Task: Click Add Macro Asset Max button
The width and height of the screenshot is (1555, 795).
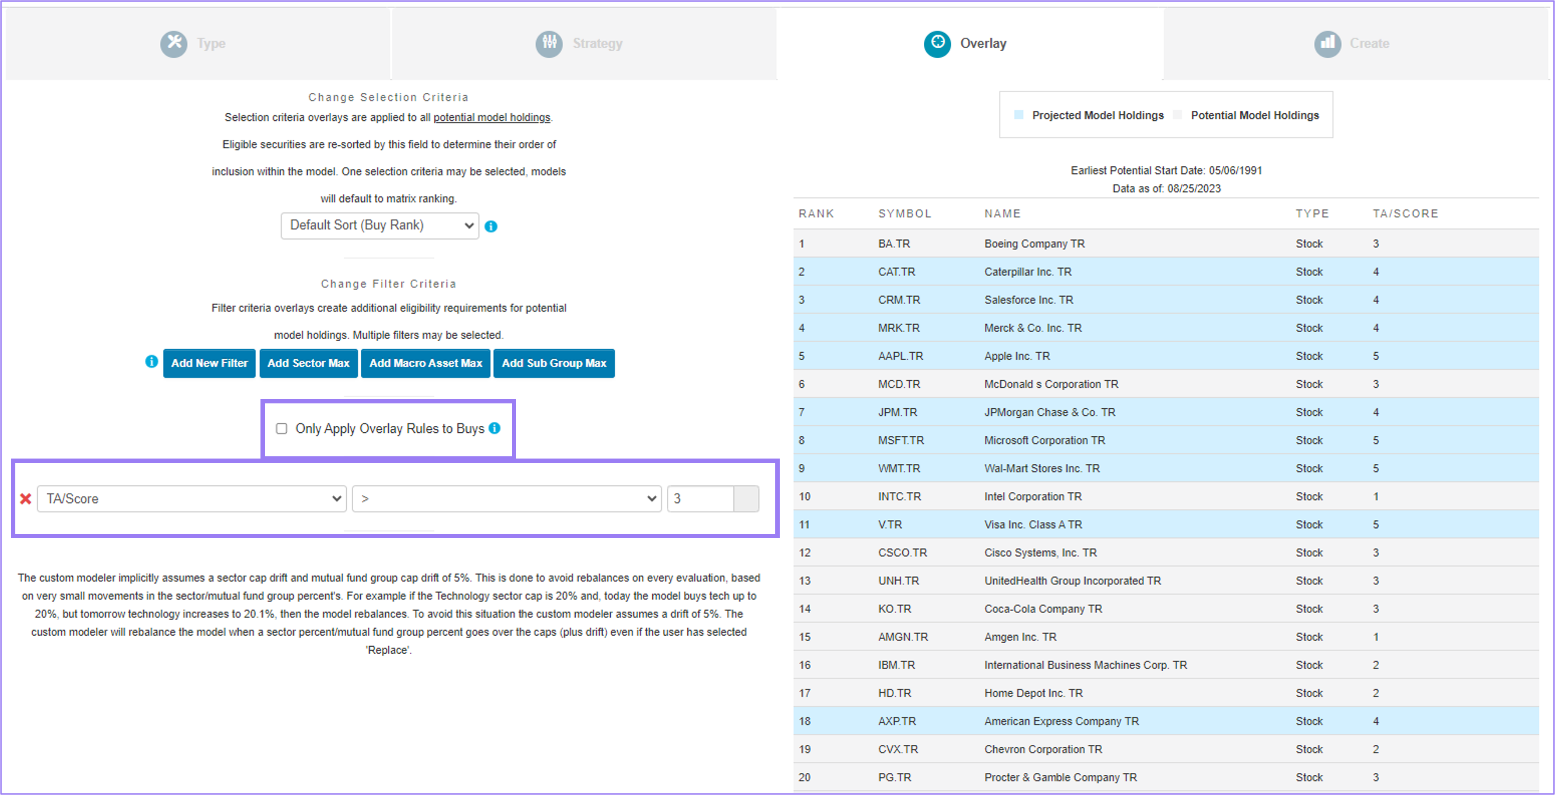Action: pos(426,363)
